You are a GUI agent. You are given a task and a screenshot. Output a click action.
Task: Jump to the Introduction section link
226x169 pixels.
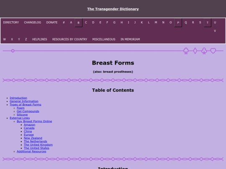coord(18,98)
